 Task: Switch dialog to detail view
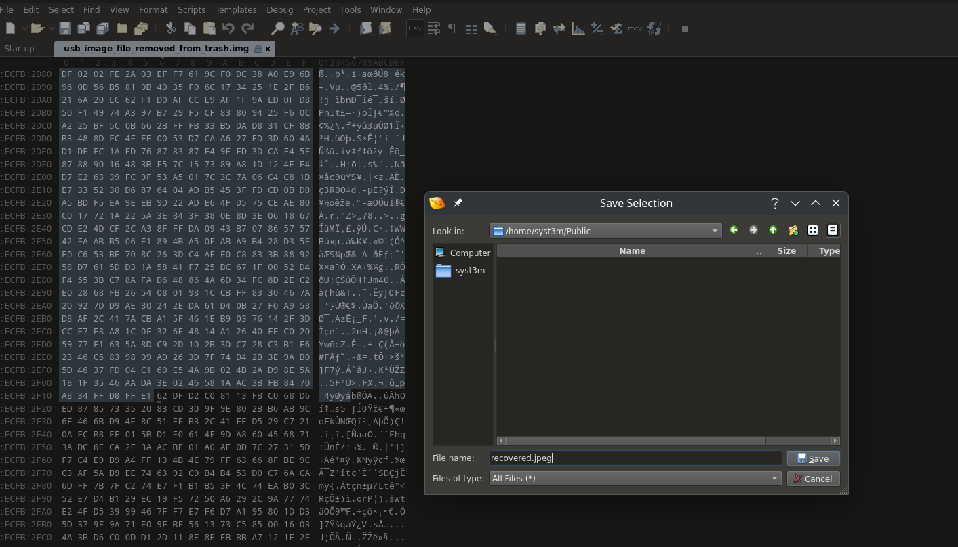click(x=833, y=231)
